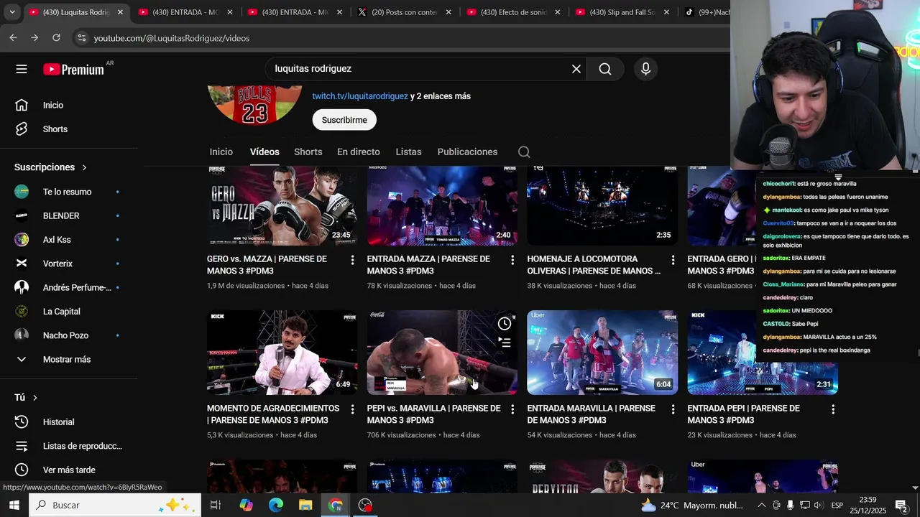Expand the Tú section chevron
The image size is (920, 517).
pyautogui.click(x=34, y=398)
